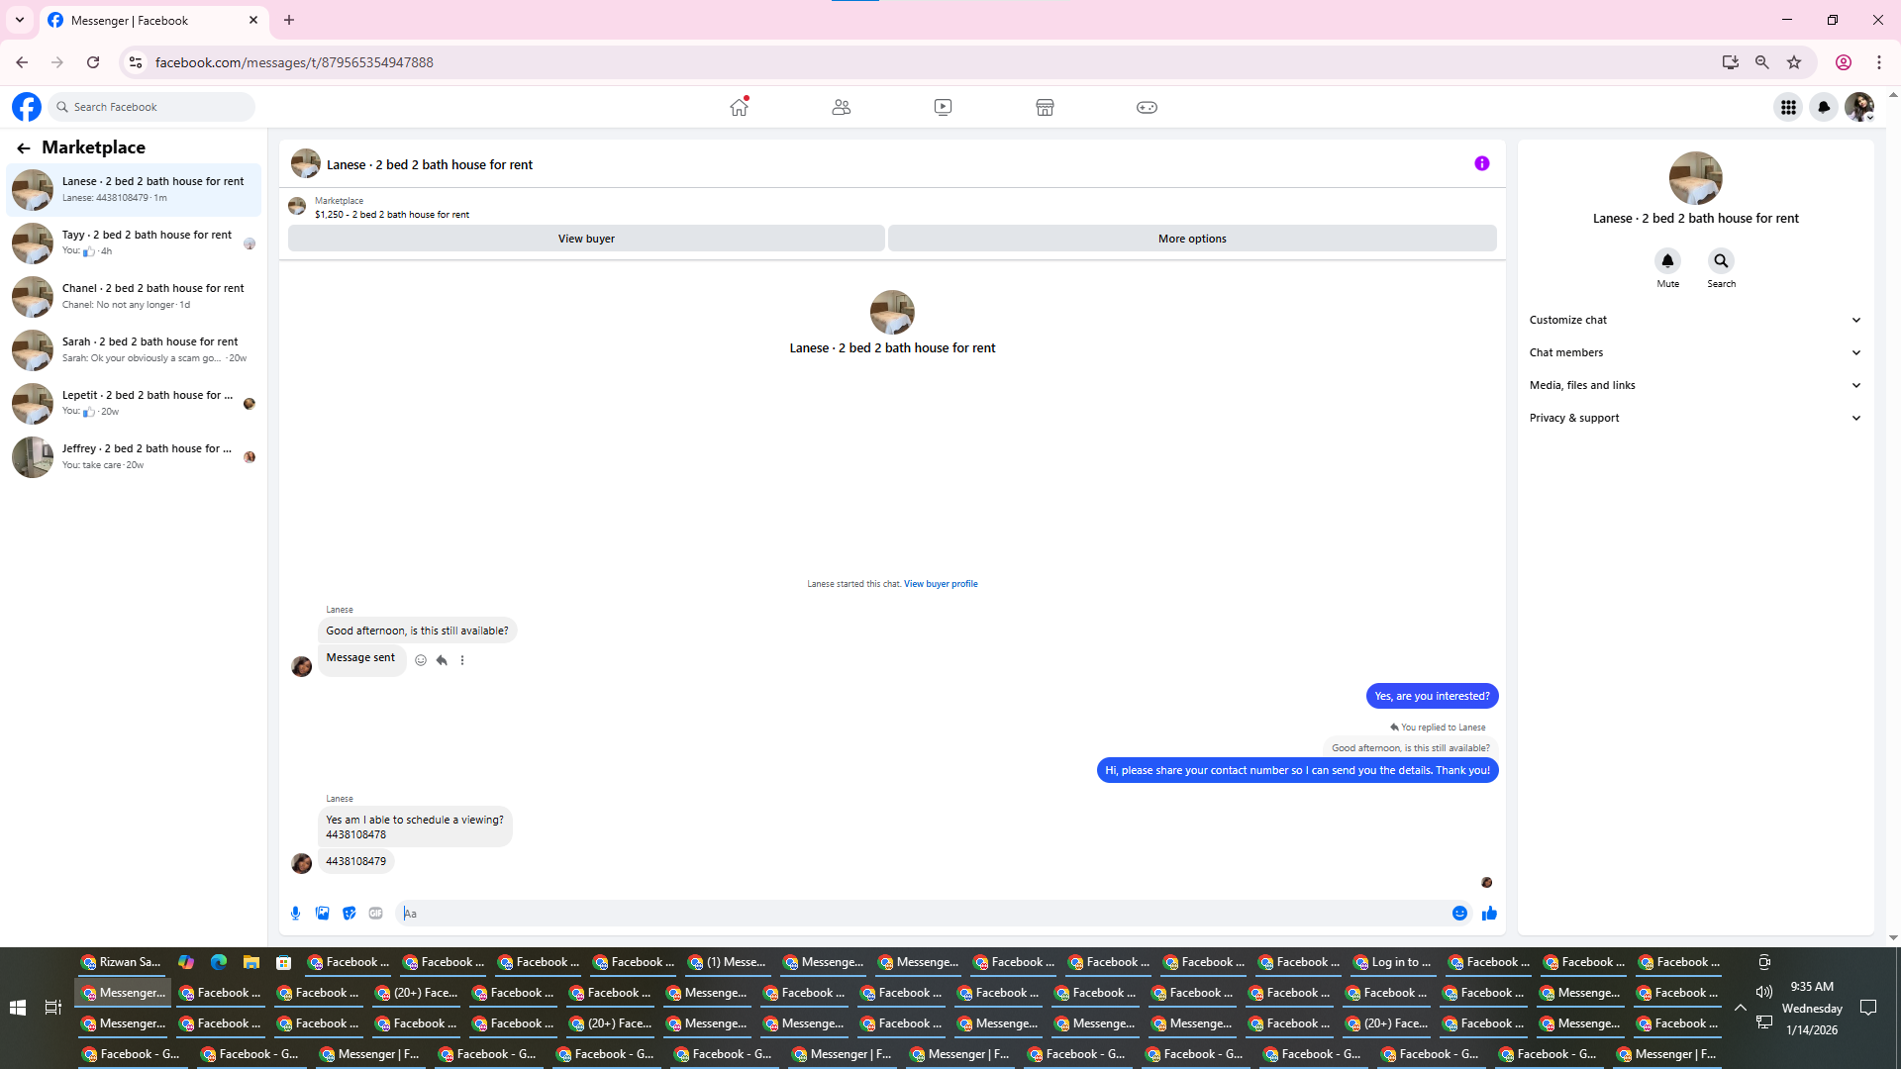The image size is (1901, 1069).
Task: Go to the Facebook Home tab
Action: click(739, 107)
